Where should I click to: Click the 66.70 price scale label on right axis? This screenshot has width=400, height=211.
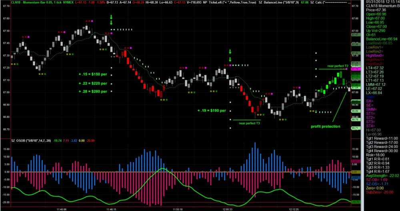pyautogui.click(x=355, y=129)
